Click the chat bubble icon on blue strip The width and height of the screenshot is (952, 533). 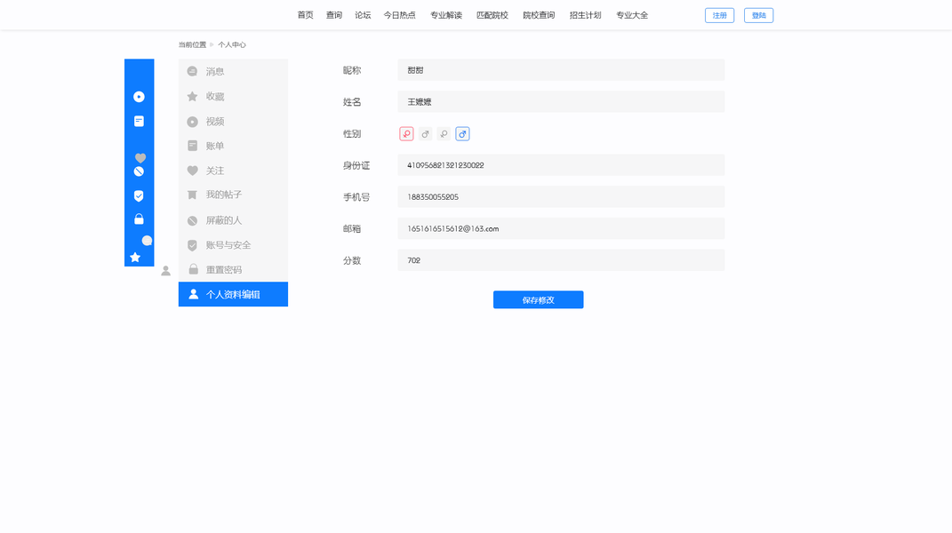click(x=147, y=241)
